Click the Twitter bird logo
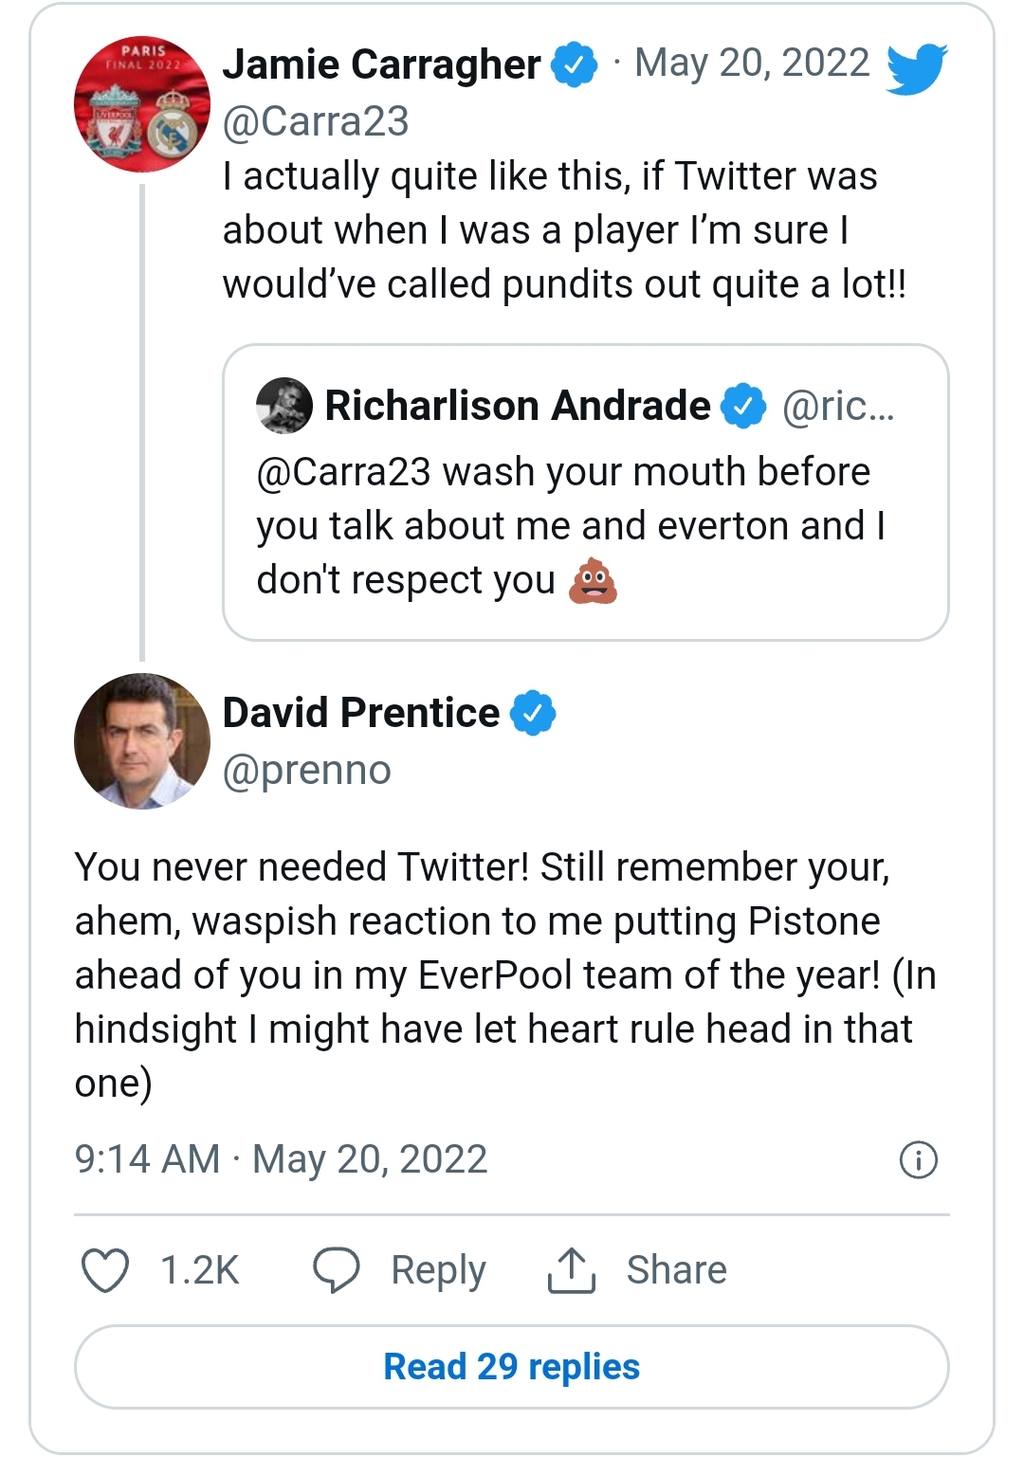This screenshot has width=1024, height=1457. 916,67
